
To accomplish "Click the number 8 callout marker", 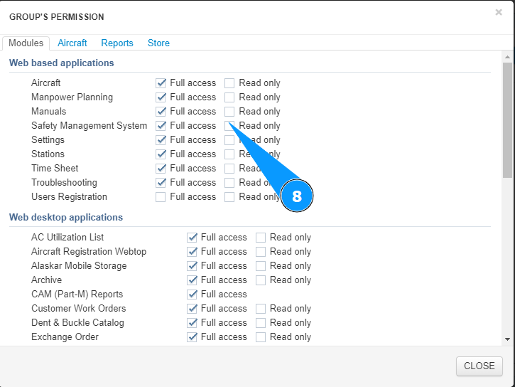I will pos(297,196).
